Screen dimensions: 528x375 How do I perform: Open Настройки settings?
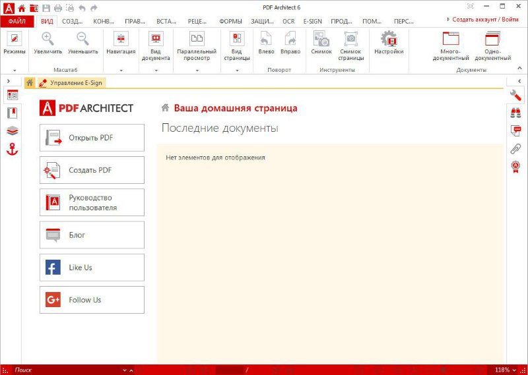(x=389, y=43)
